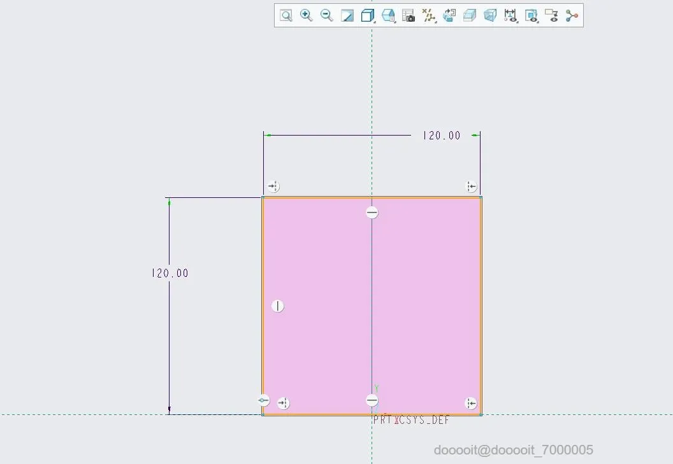Viewport: 673px width, 464px height.
Task: Select the vertical 120.00 dimension value
Action: 170,273
